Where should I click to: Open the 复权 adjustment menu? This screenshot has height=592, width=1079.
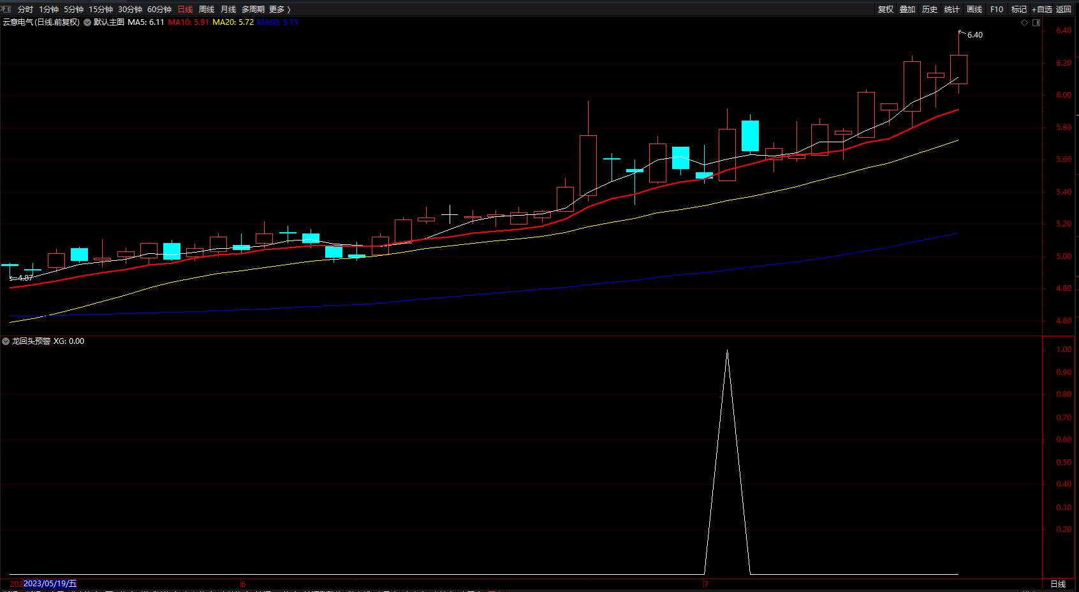click(x=886, y=10)
